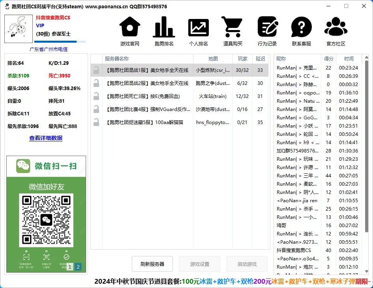Click the lock icon of 捉迷藏5服 server

(96, 122)
